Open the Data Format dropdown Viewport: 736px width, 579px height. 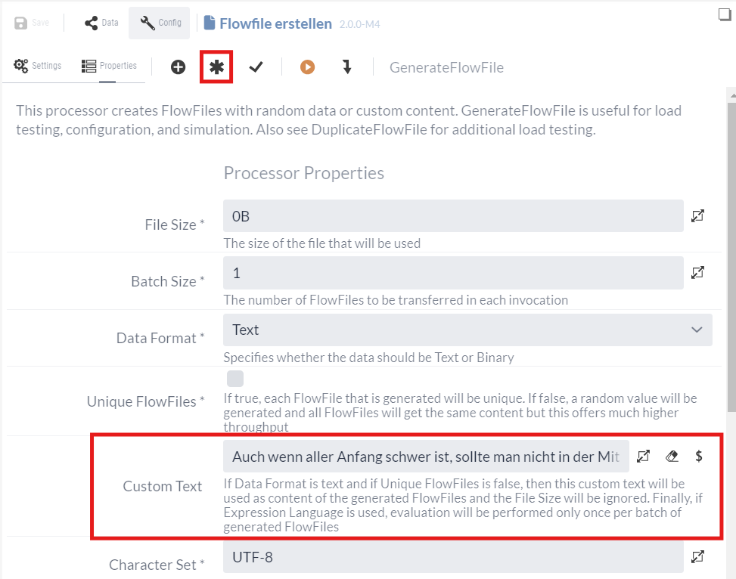tap(467, 330)
